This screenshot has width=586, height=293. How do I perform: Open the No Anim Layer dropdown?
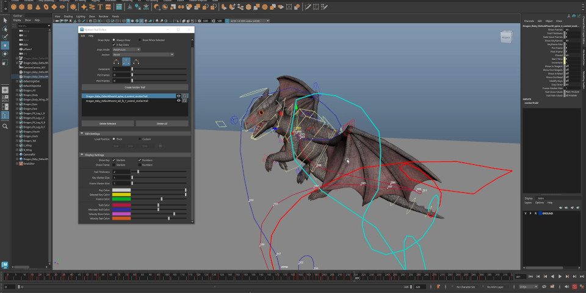point(494,287)
